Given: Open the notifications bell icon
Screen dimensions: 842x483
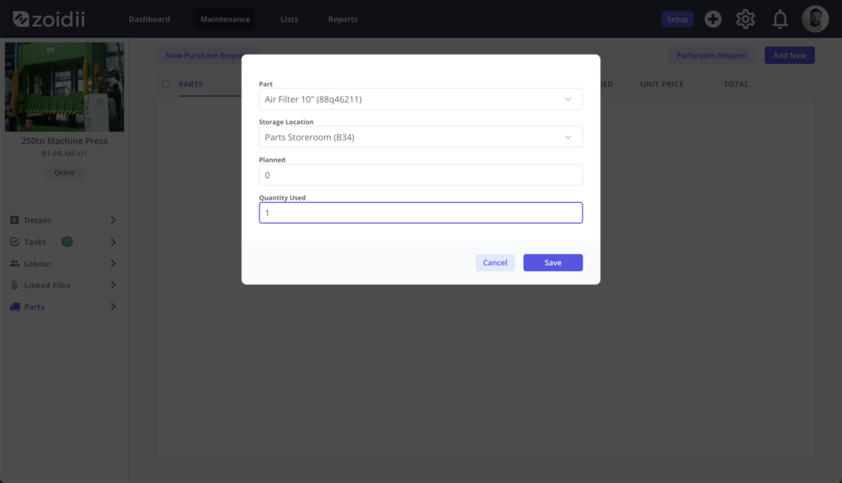Looking at the screenshot, I should [x=780, y=19].
